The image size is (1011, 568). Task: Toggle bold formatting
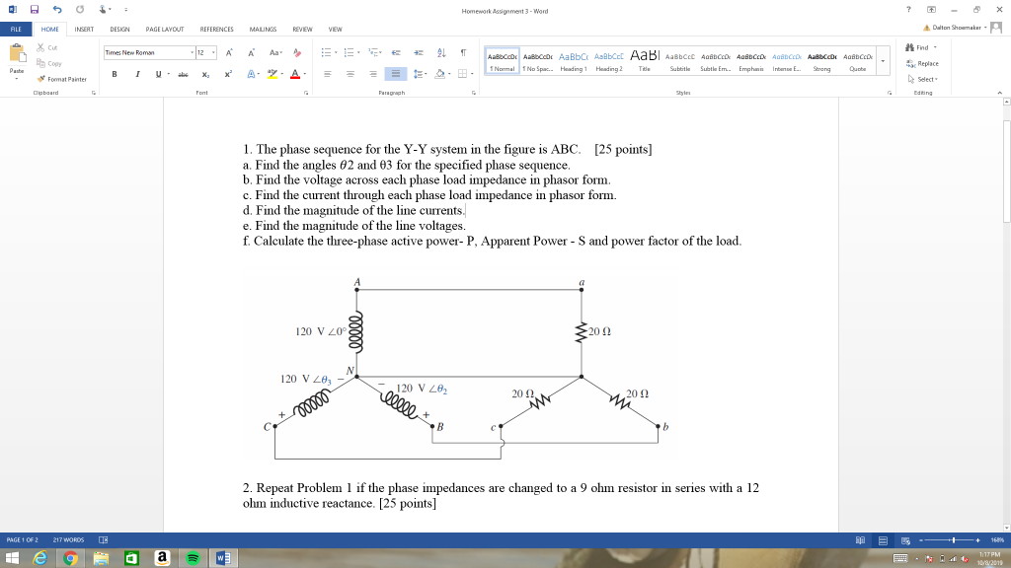pos(114,74)
